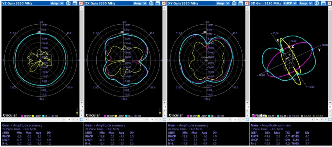Click Circular polarization label in XY Gain plot
Image resolution: width=332 pixels, height=147 pixels.
176,115
